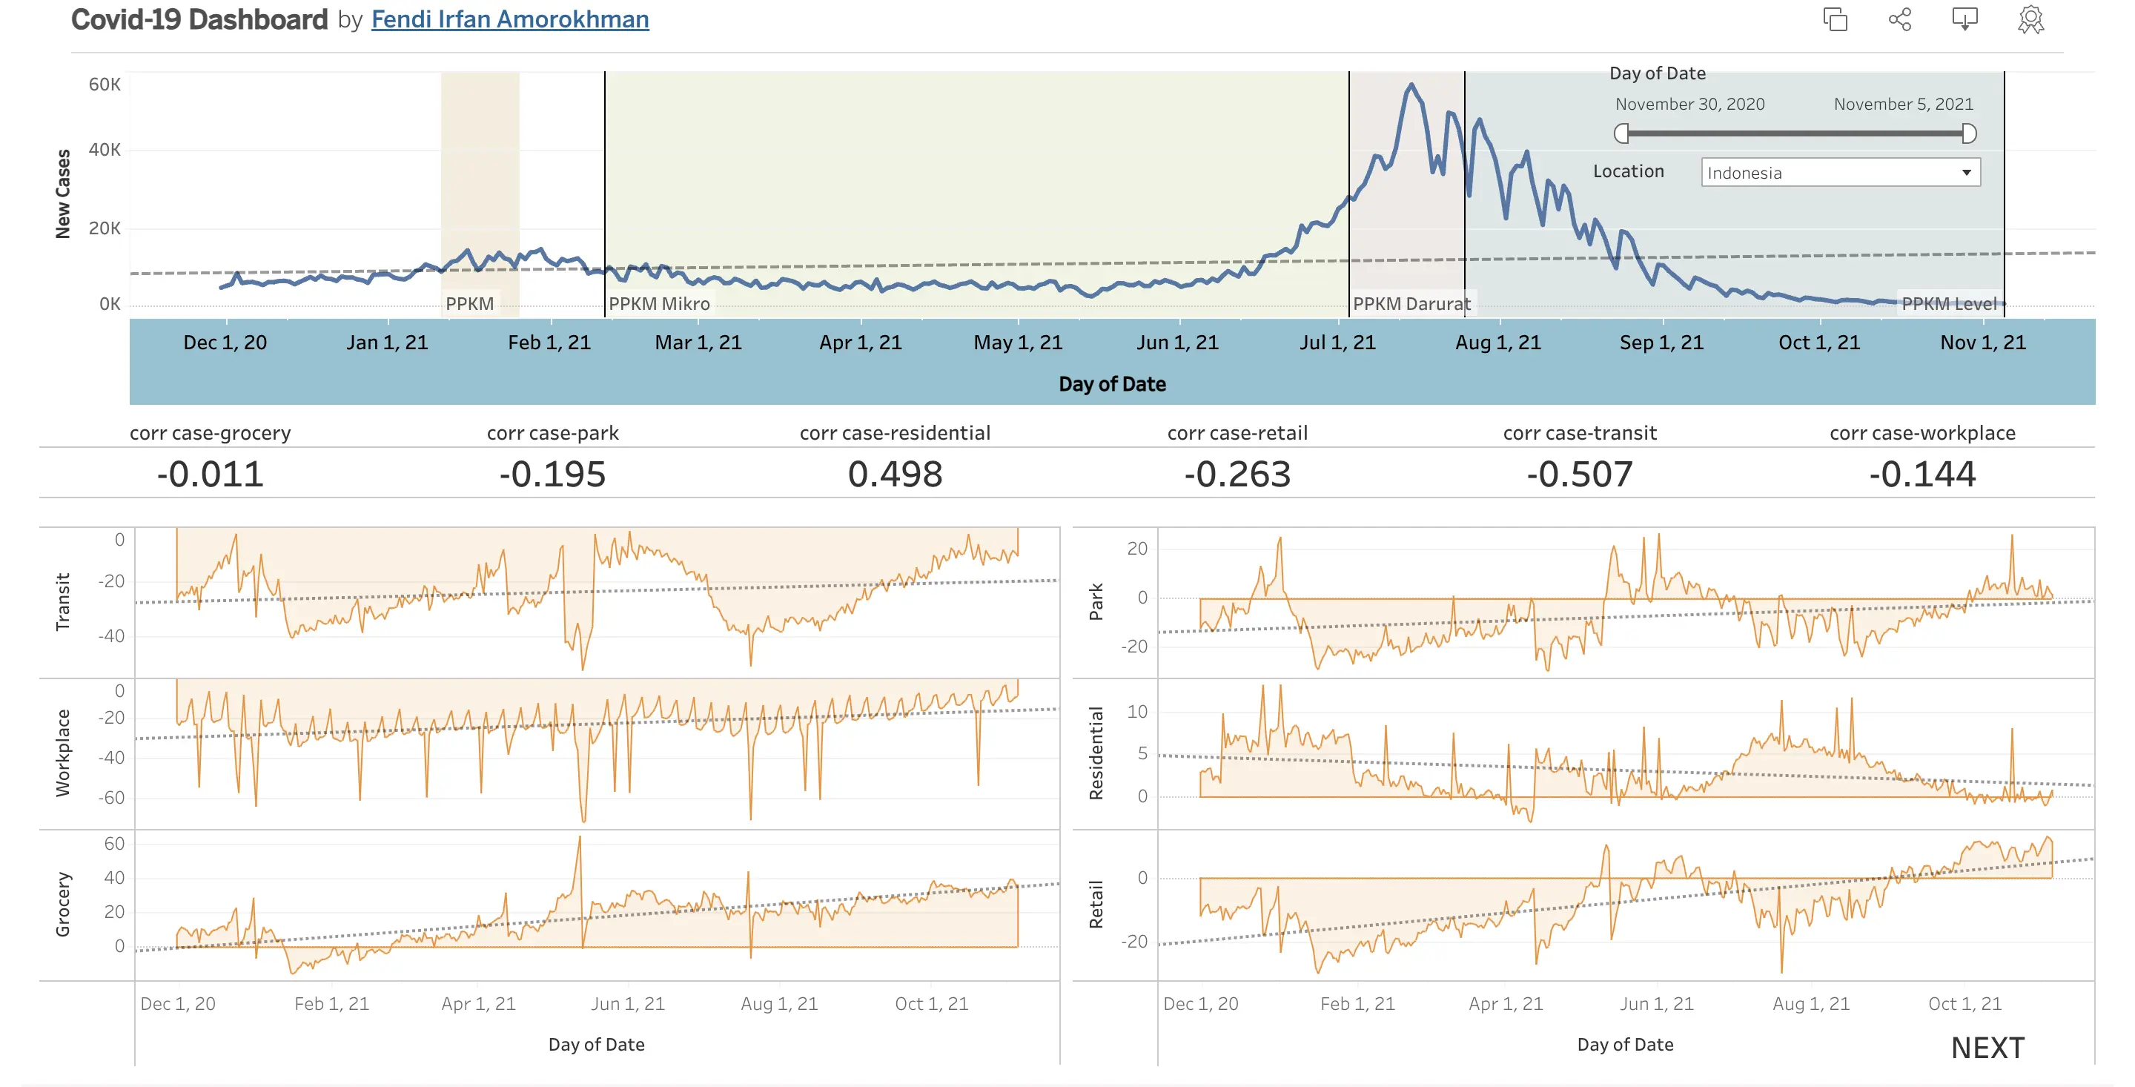Viewport: 2135px width, 1087px height.
Task: Click the award ribbon badge icon
Action: (x=2030, y=19)
